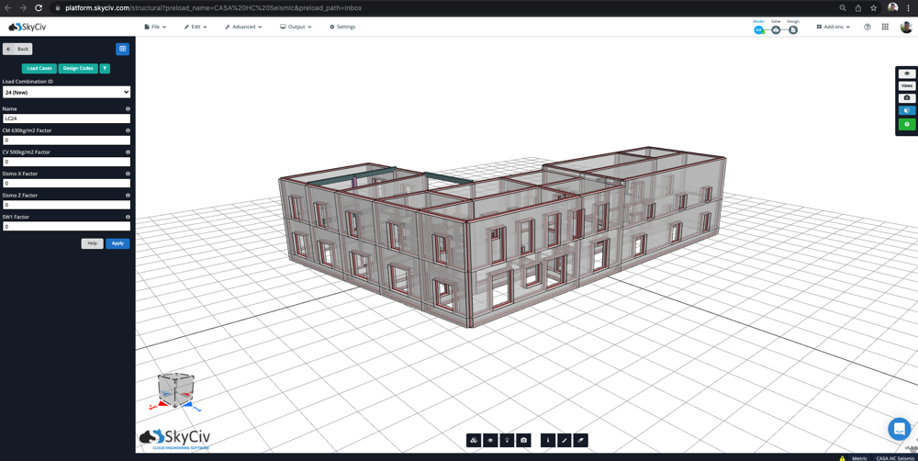Toggle visibility with right panel eye icon

point(907,73)
